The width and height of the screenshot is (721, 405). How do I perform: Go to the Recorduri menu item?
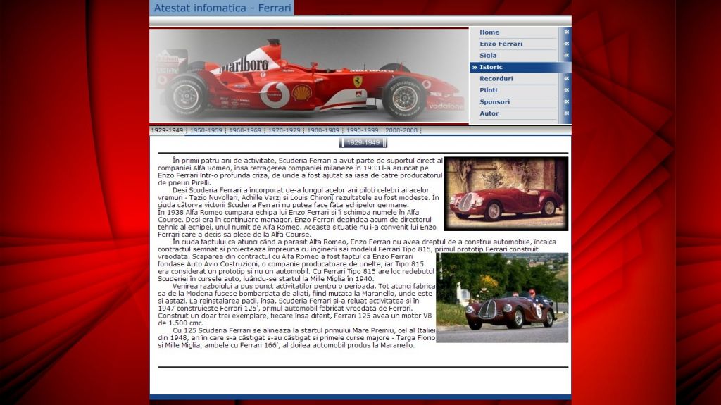coord(496,79)
